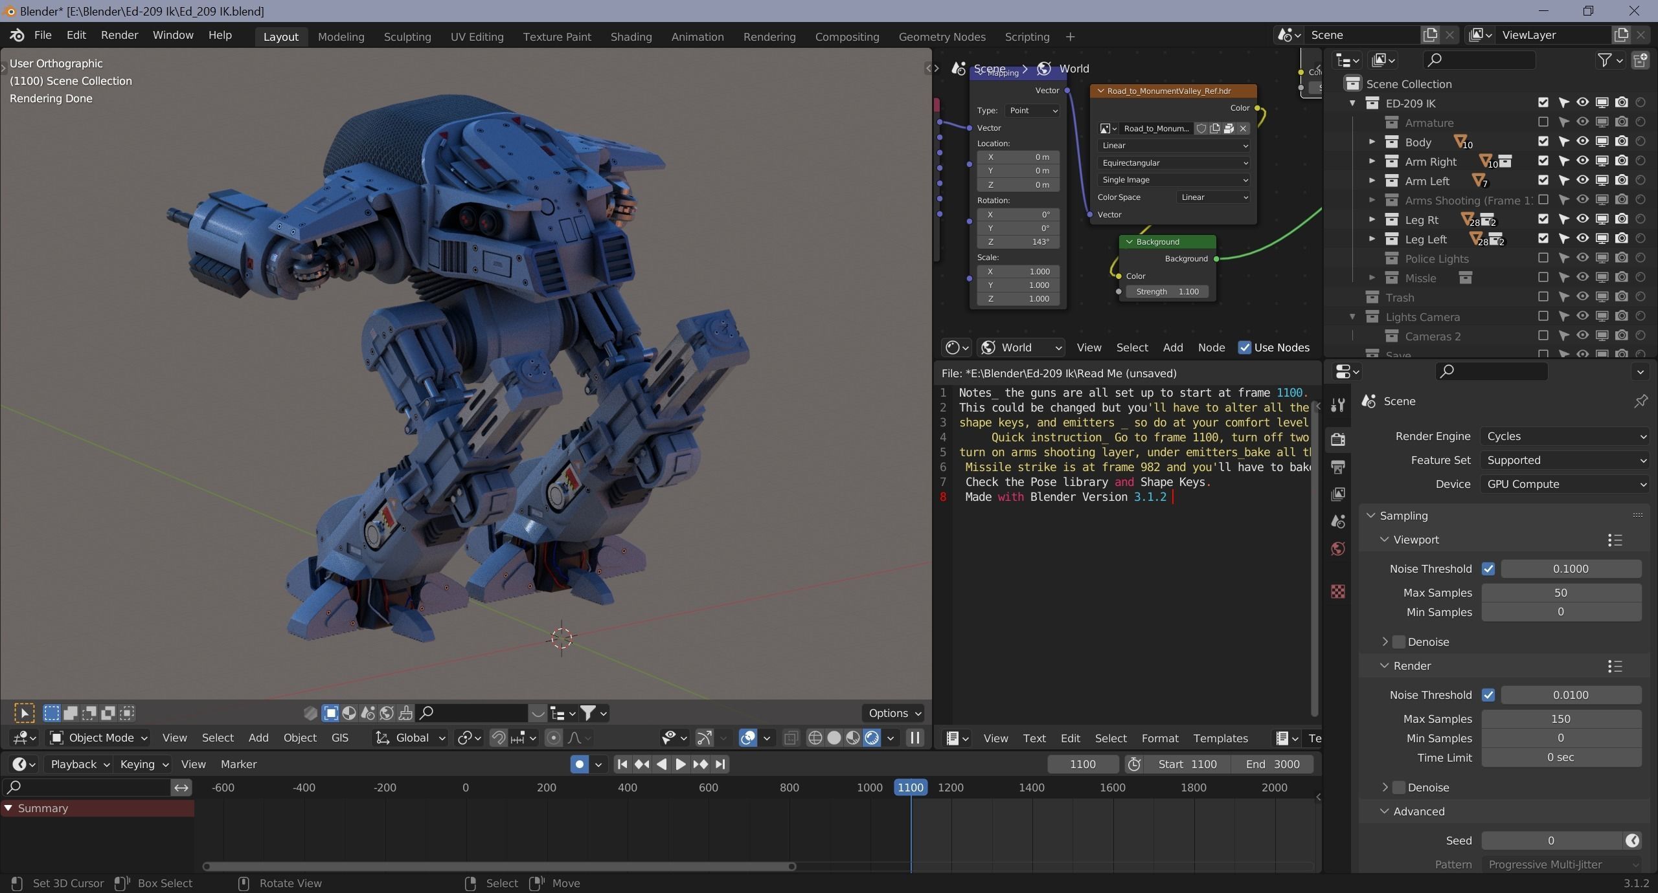Open the outliner filter popover

(x=1610, y=60)
